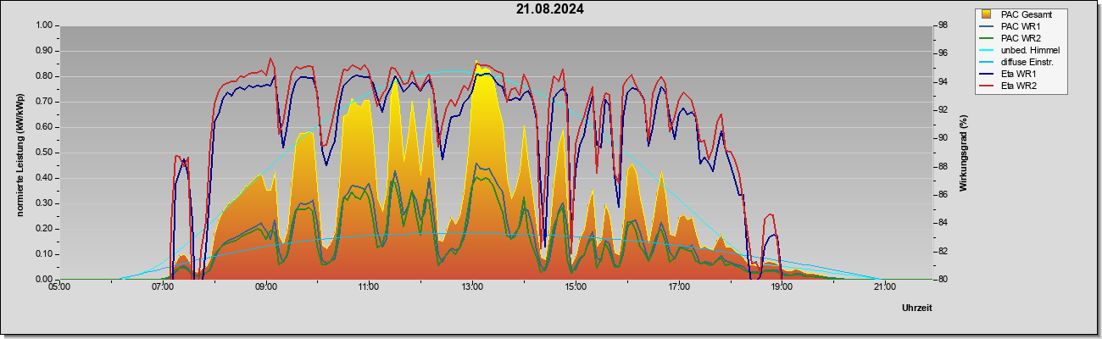Image resolution: width=1102 pixels, height=339 pixels.
Task: Select the Eta WR2 legend entry
Action: tap(1016, 86)
